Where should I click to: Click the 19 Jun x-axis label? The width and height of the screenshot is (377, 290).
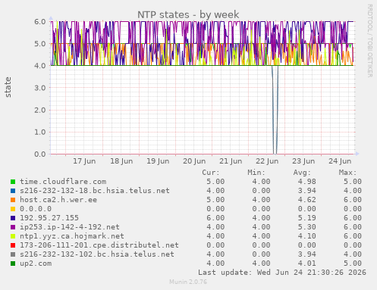158,161
